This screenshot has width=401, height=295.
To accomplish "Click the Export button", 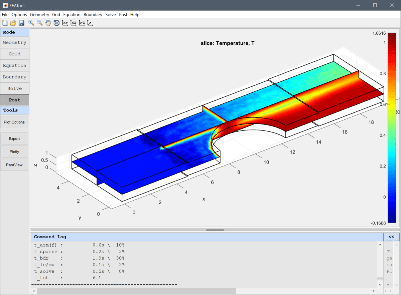I will (x=14, y=138).
